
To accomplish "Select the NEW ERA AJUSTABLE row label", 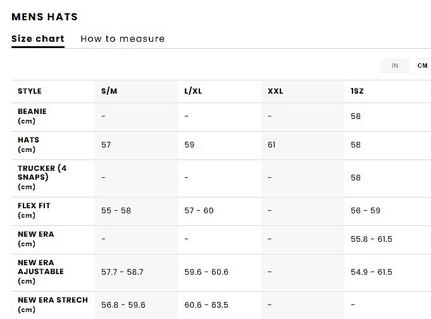I will [41, 272].
